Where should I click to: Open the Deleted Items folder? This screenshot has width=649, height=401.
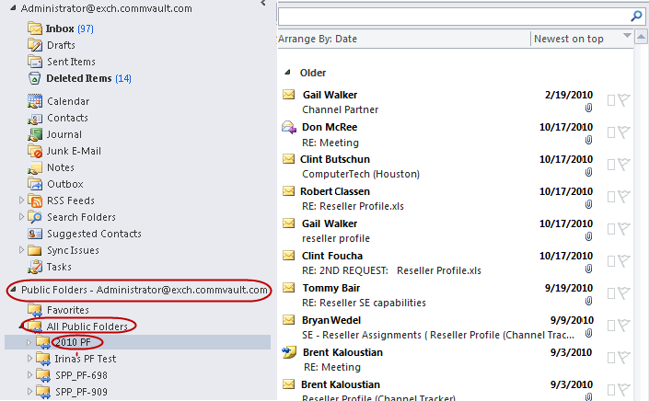click(78, 78)
